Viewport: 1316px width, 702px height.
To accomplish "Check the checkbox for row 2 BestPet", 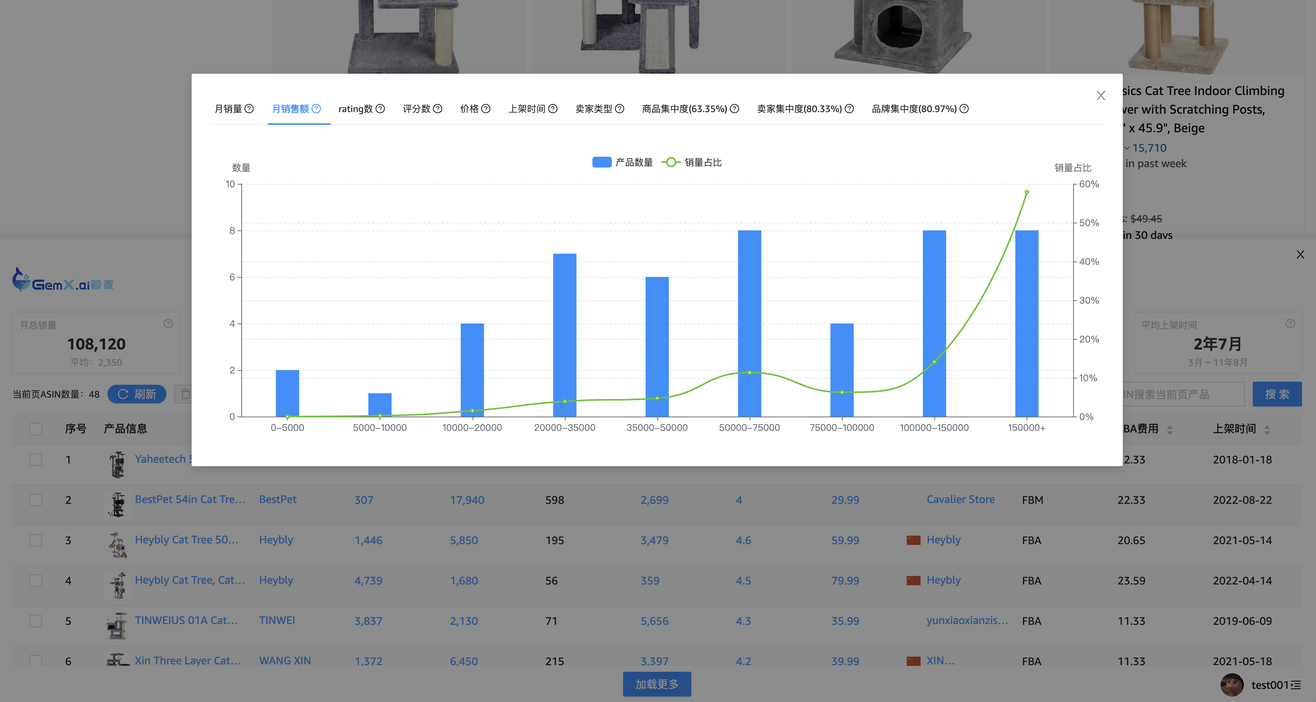I will (36, 500).
